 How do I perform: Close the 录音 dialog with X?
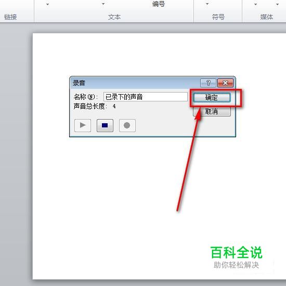click(225, 83)
